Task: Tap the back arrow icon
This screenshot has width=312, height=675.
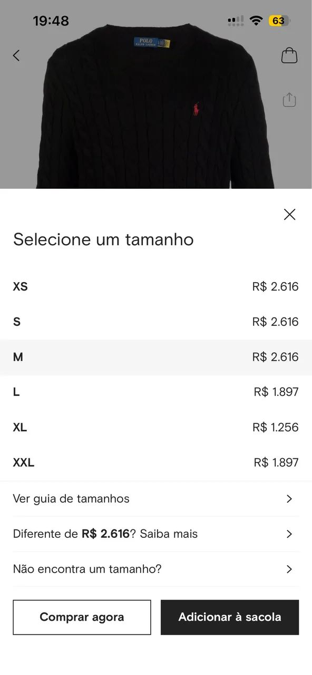Action: [16, 55]
